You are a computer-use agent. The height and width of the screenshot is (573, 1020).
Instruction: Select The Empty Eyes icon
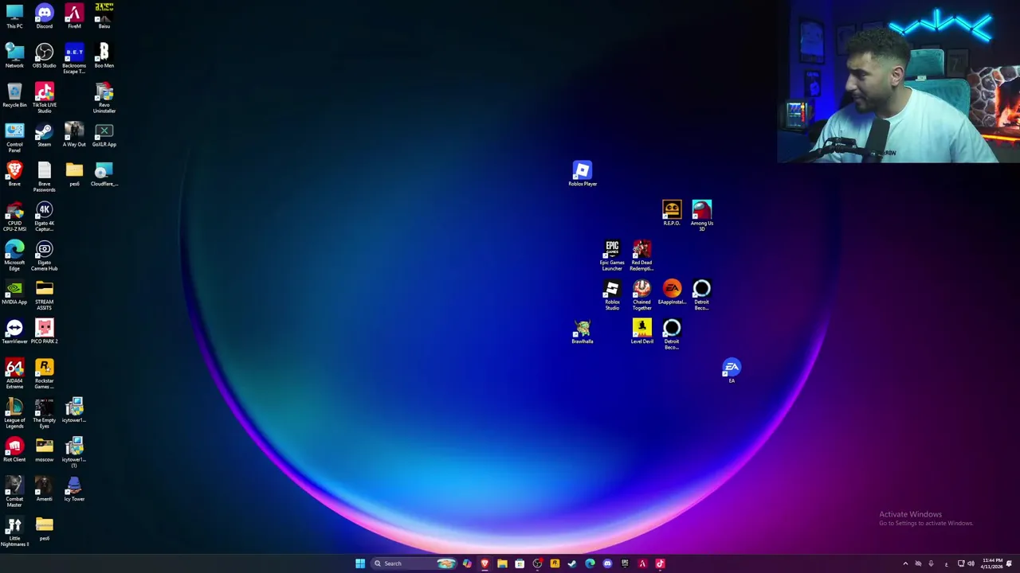click(x=44, y=413)
